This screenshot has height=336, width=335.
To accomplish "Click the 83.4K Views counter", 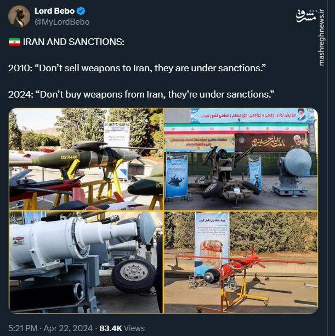I will (x=122, y=328).
